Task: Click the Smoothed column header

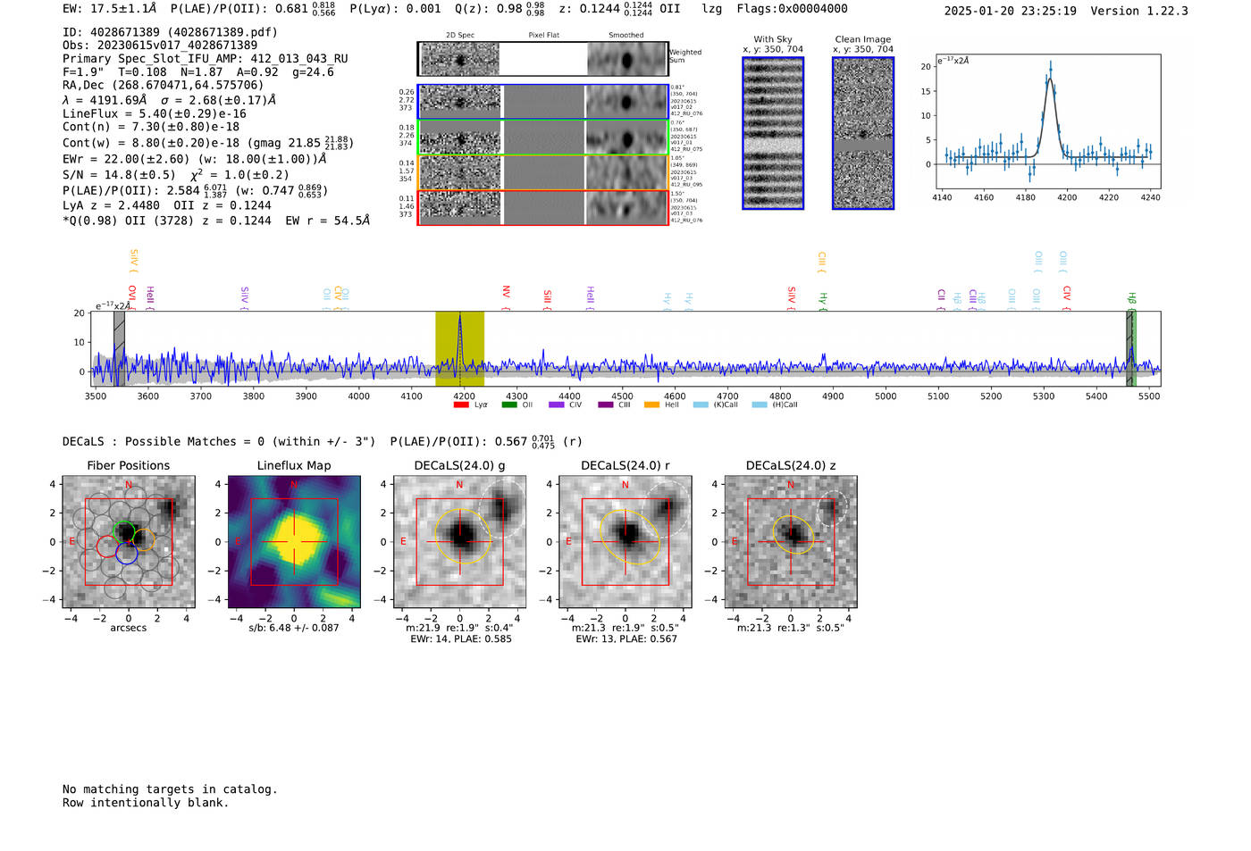Action: pos(626,35)
